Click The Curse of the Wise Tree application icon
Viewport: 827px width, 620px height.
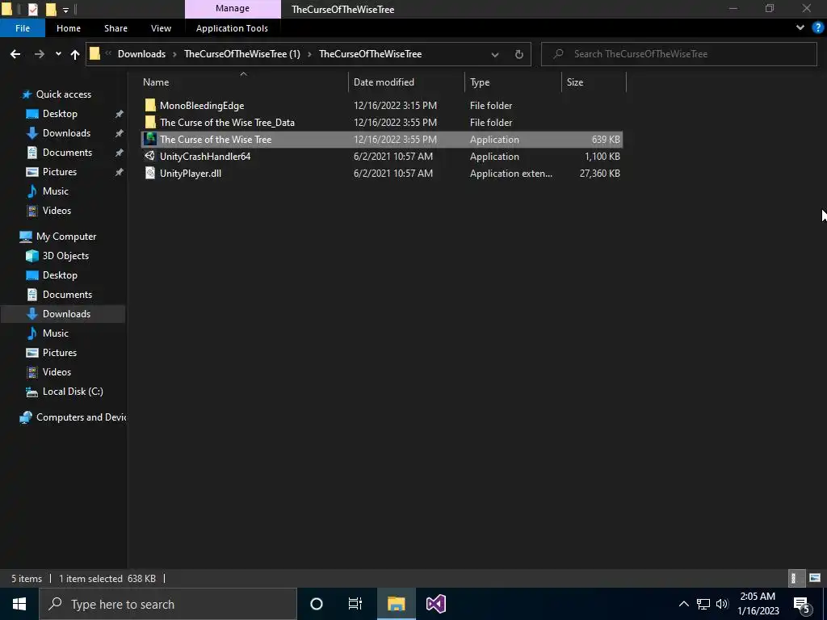tap(150, 139)
